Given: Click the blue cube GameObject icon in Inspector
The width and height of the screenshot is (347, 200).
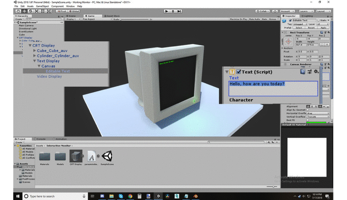Looking at the screenshot, I should pyautogui.click(x=284, y=21).
